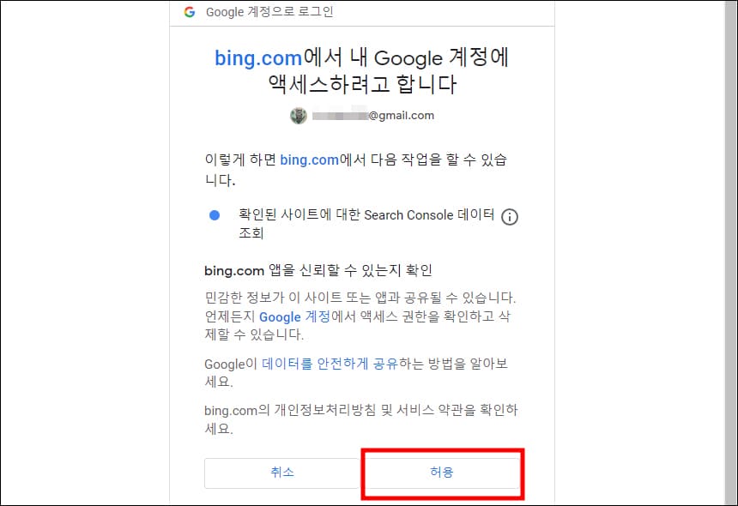Open the bing.com link in the page heading
The image size is (738, 506).
[258, 57]
